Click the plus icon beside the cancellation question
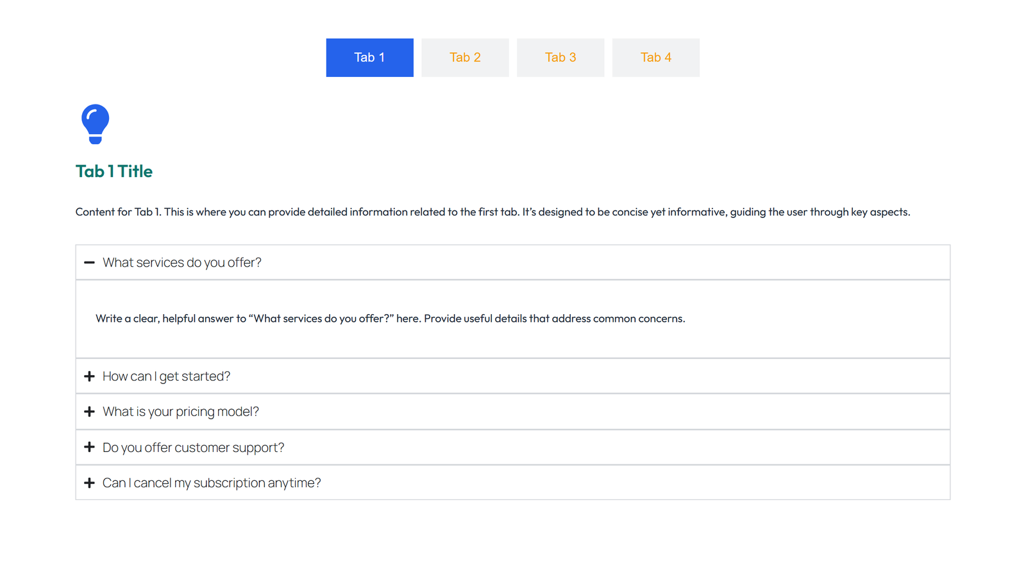 coord(90,482)
